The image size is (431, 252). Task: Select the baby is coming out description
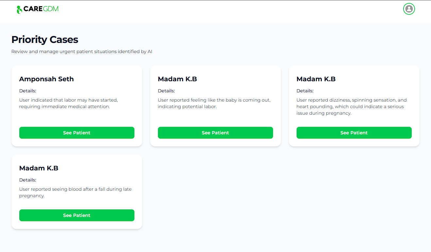point(214,103)
